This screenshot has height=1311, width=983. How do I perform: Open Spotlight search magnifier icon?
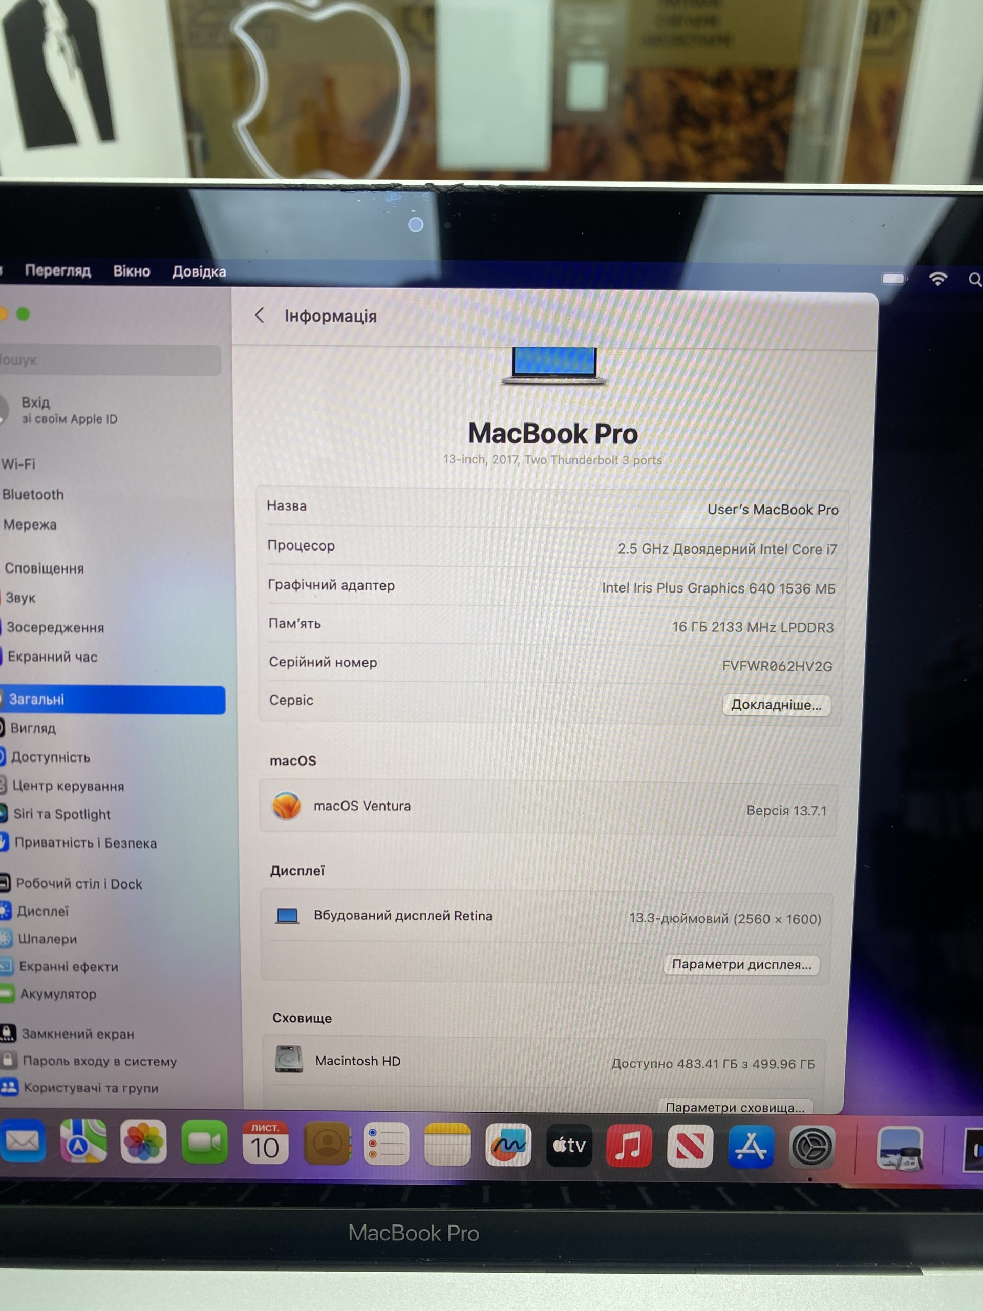[x=975, y=279]
